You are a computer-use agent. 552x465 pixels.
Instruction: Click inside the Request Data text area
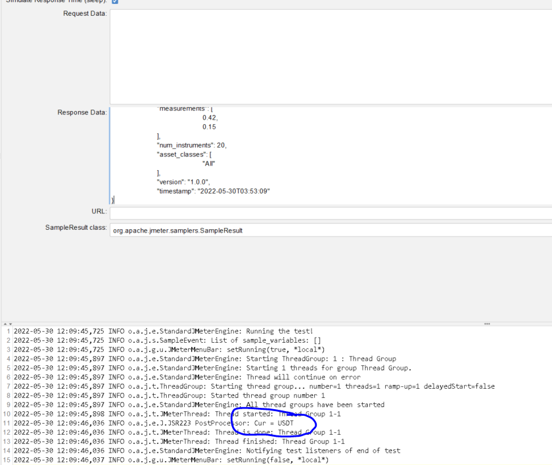(331, 56)
